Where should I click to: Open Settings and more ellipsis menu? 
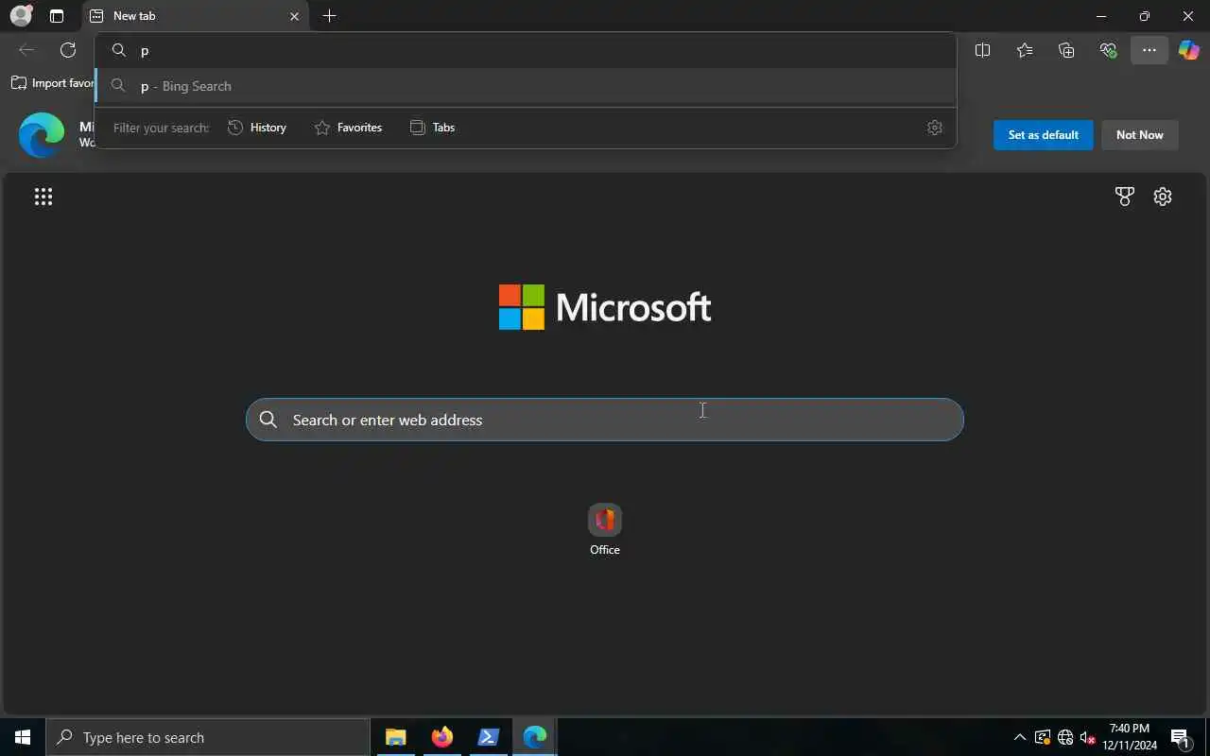[x=1149, y=50]
